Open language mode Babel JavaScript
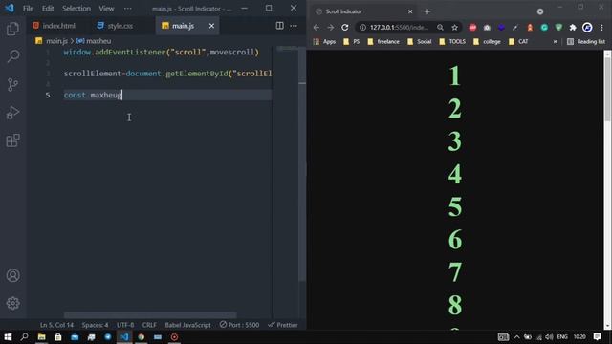 187,325
